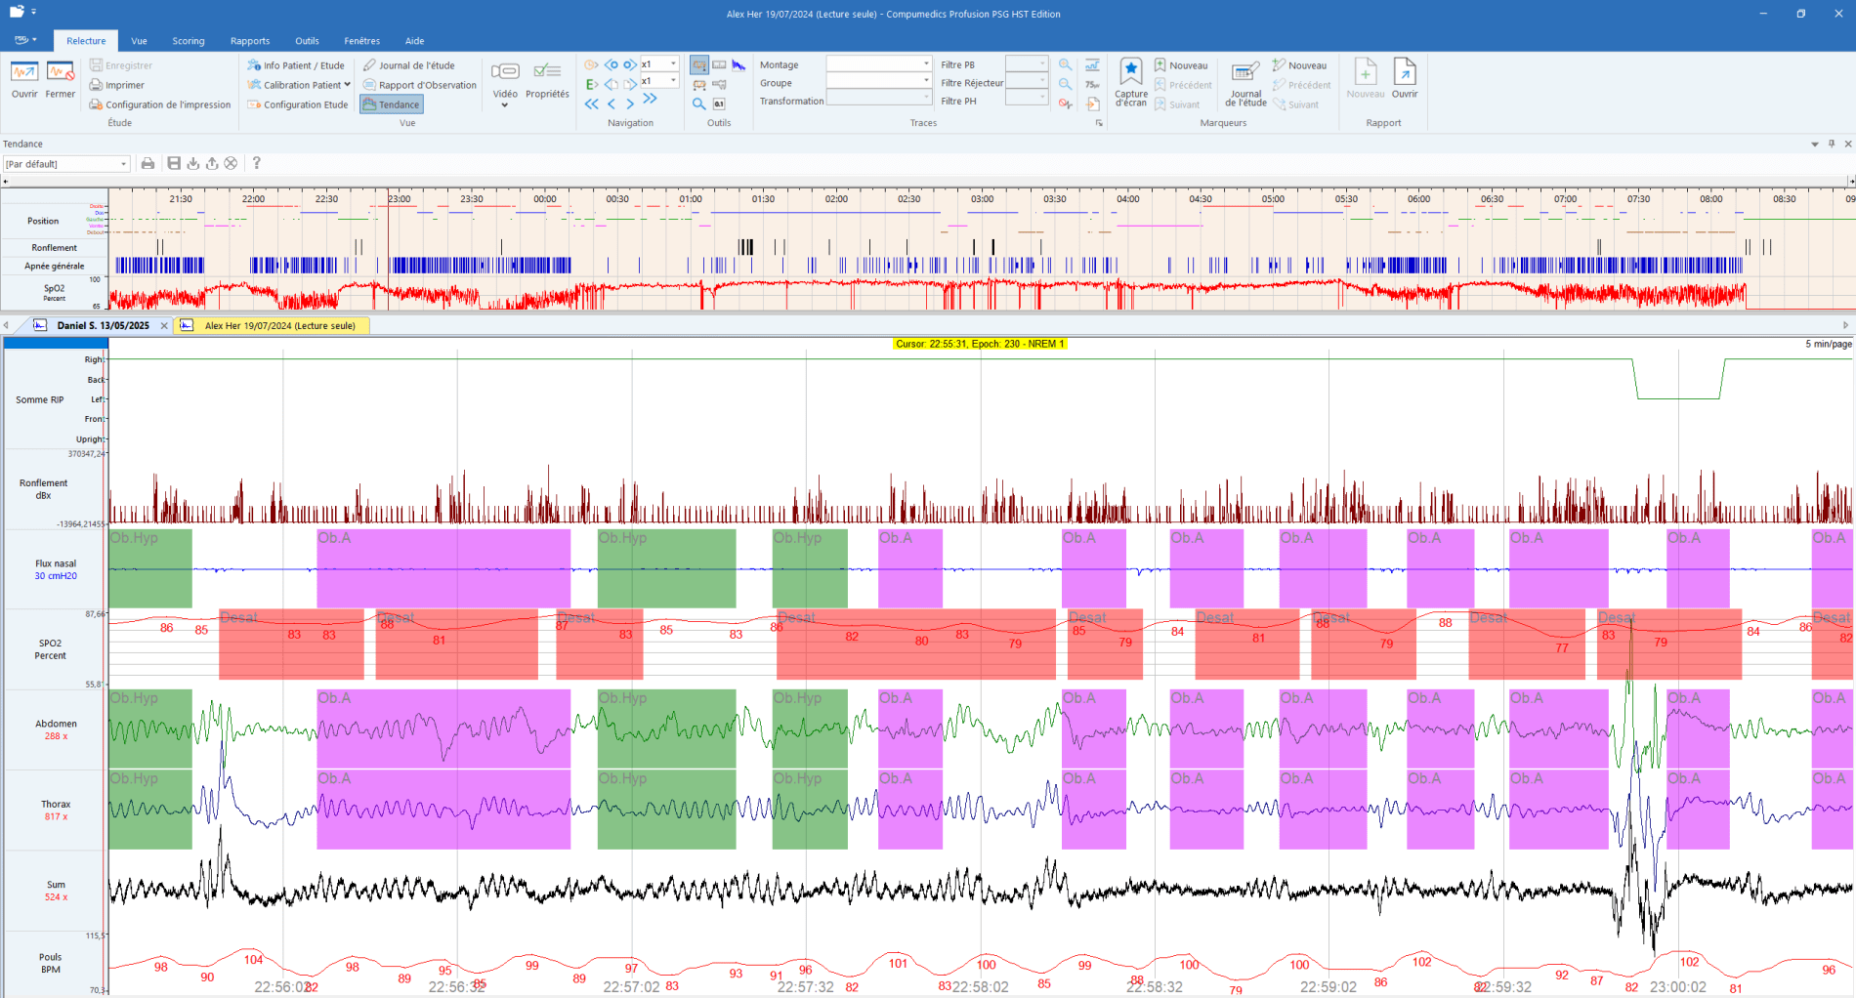Image resolution: width=1856 pixels, height=998 pixels.
Task: Click the zoom-out magnifier in Traces group
Action: click(x=1065, y=84)
